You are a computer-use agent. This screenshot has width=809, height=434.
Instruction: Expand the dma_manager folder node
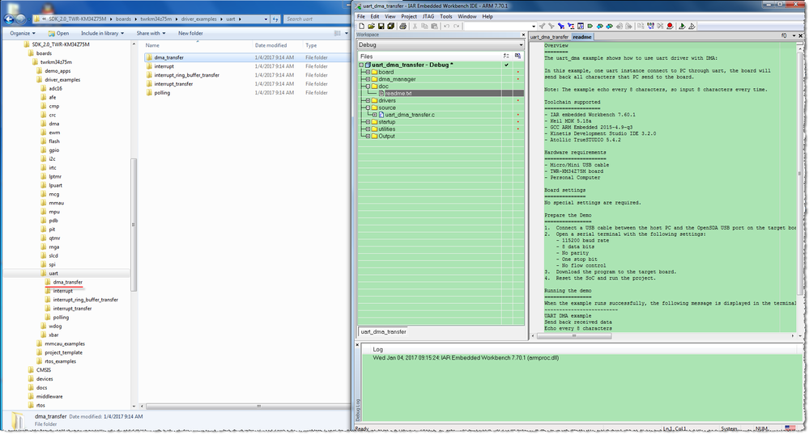[368, 79]
